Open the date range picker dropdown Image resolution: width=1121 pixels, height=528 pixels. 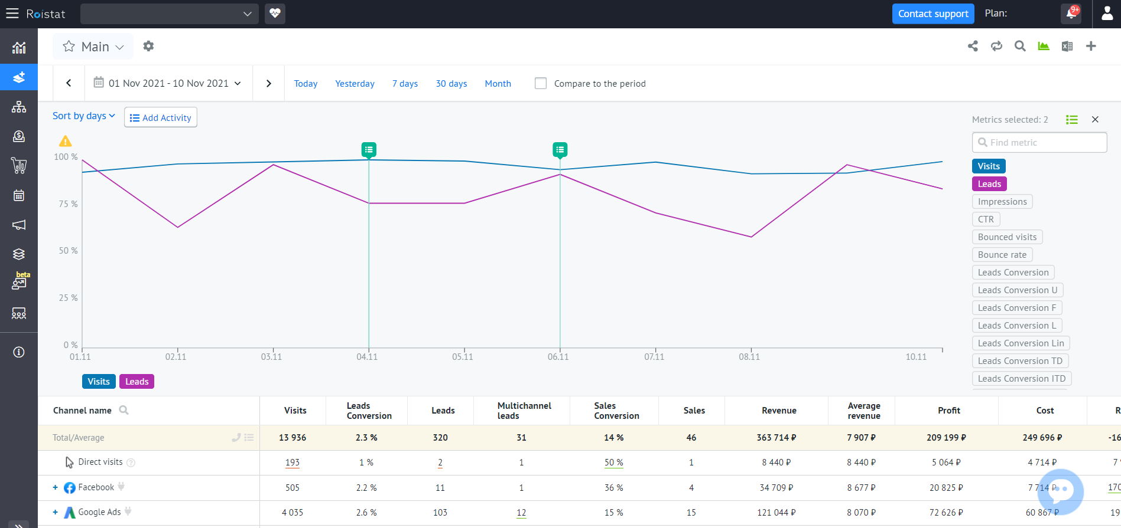[x=168, y=83]
